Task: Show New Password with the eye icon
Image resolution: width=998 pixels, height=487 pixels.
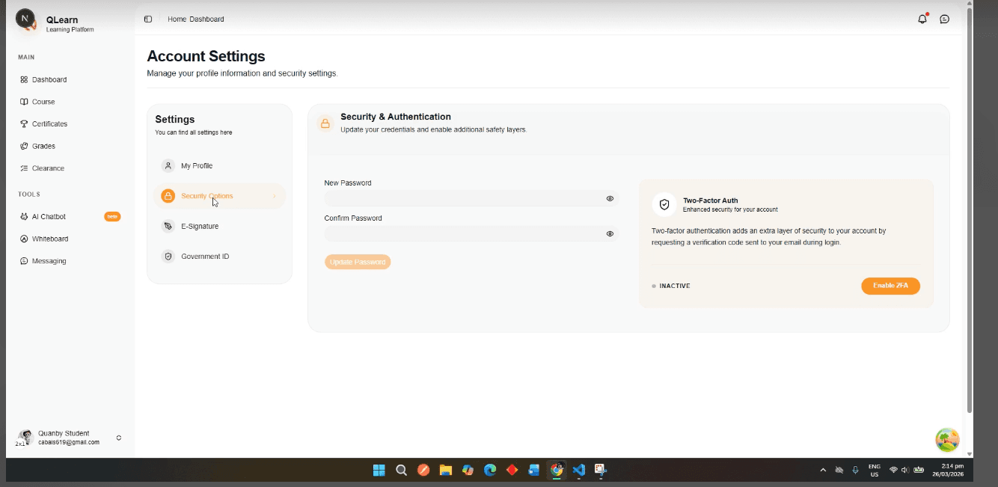Action: coord(610,198)
